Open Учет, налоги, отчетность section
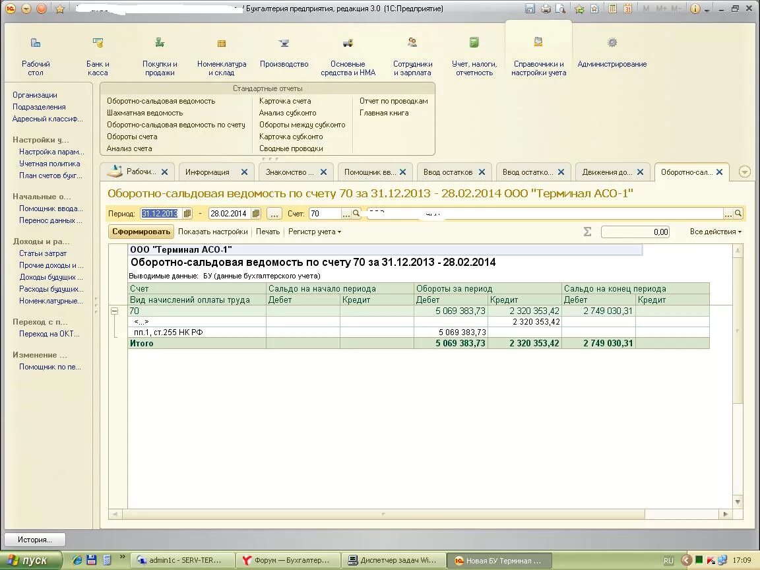This screenshot has height=570, width=760. coord(474,57)
